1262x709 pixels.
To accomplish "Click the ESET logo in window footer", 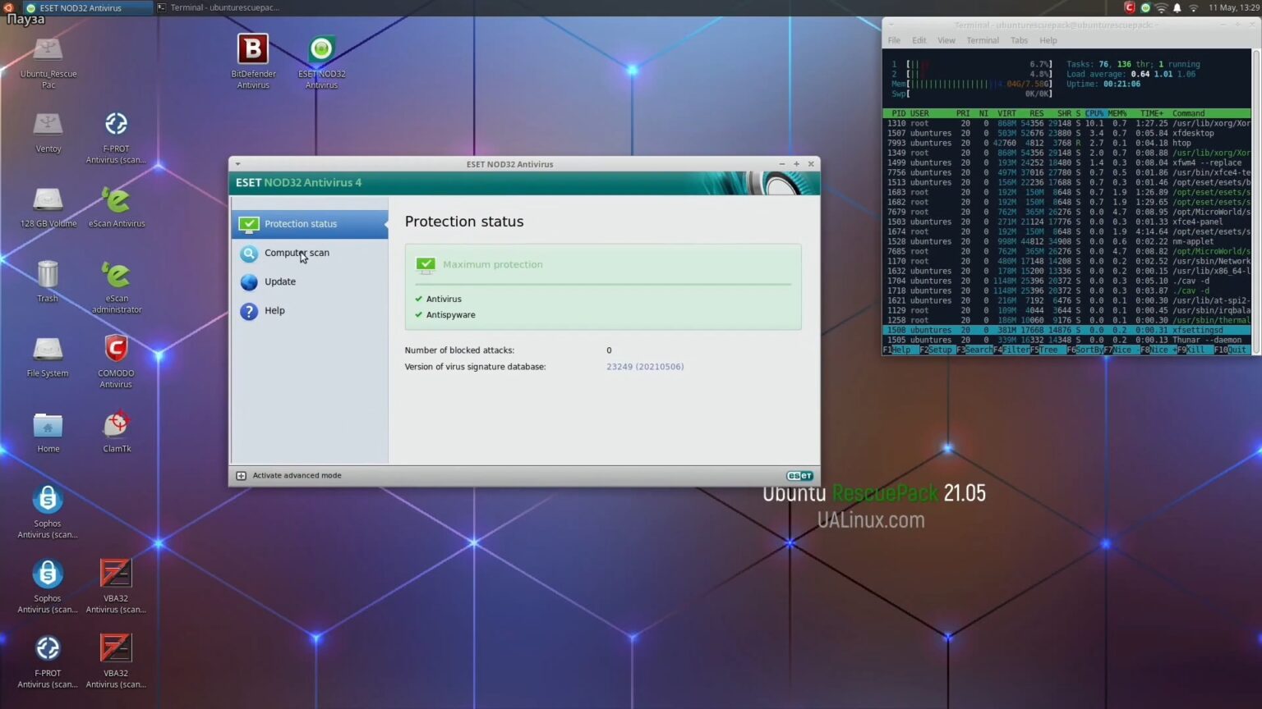I will tap(799, 476).
